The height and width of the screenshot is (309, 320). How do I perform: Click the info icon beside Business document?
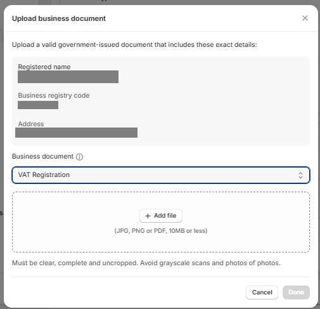pyautogui.click(x=79, y=157)
